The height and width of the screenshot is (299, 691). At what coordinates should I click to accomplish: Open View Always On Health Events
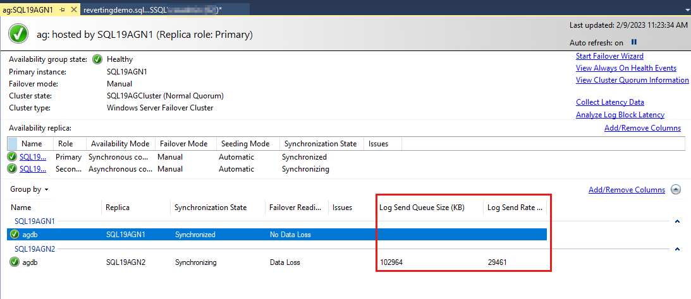point(626,68)
